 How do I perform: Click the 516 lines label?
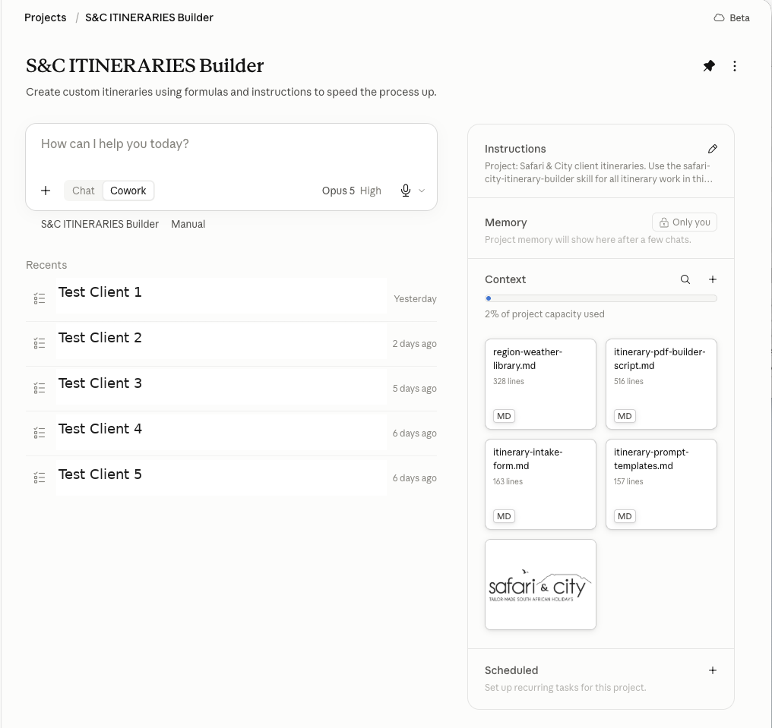(628, 381)
